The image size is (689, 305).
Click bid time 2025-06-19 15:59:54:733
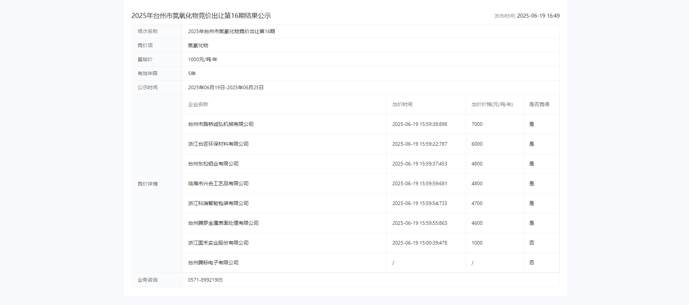pyautogui.click(x=420, y=203)
